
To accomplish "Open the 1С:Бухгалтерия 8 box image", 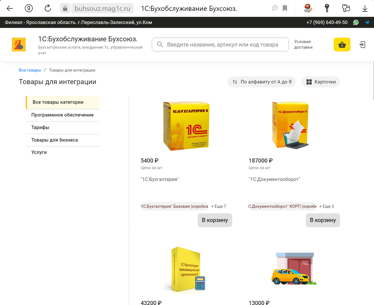I will 186,127.
